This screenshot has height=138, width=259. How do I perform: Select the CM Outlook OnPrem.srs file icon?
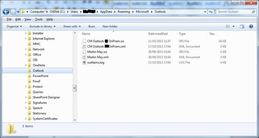point(84,41)
